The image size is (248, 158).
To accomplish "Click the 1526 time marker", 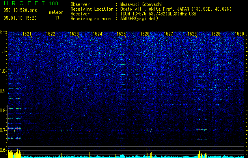I will point(145,34).
